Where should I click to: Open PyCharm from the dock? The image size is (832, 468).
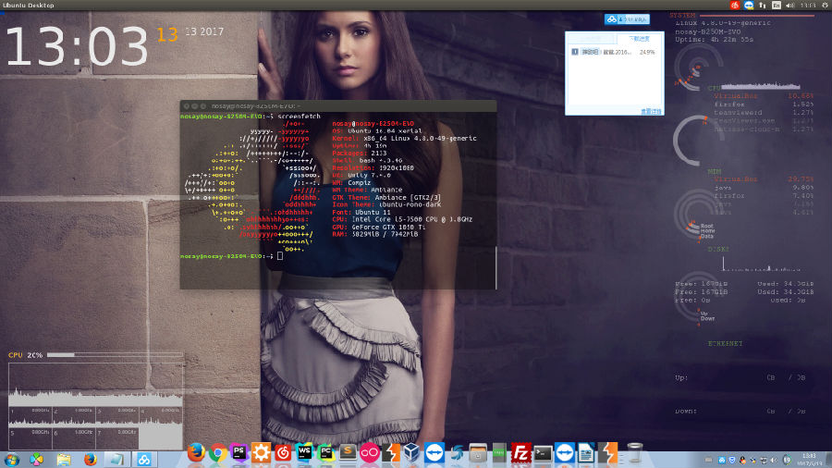point(325,452)
